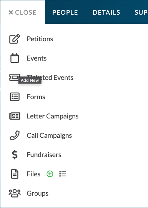
Task: Click the Fundraisers dollar sign icon
Action: 15,154
